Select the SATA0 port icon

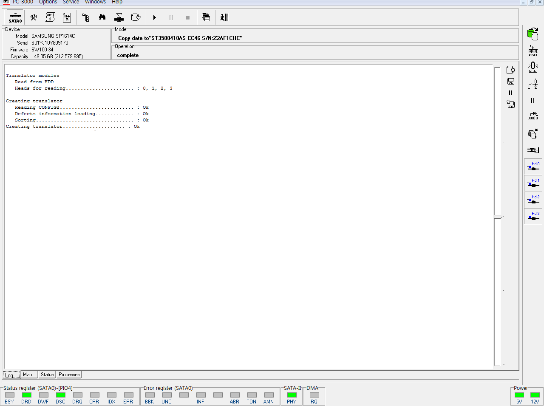(15, 17)
